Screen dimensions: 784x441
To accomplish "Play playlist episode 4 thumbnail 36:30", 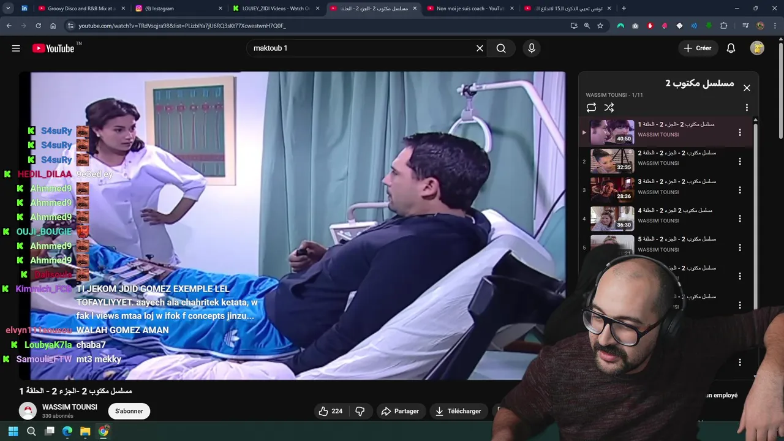I will point(612,219).
